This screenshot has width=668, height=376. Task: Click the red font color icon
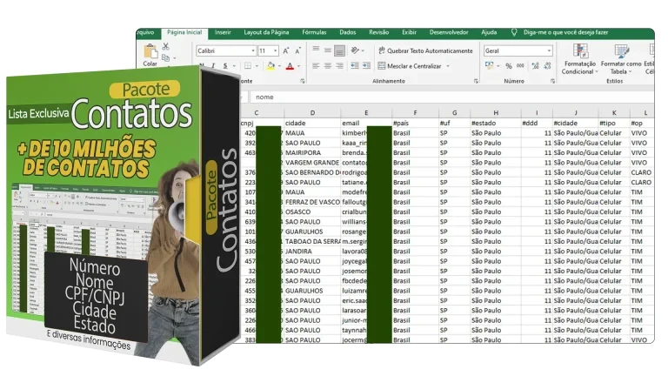[289, 66]
